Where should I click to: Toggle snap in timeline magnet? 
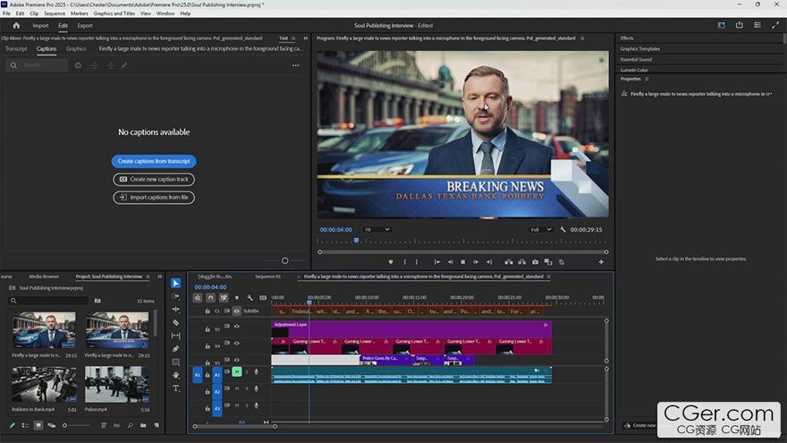click(210, 298)
